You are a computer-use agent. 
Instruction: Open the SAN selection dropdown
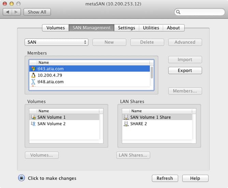coord(56,42)
